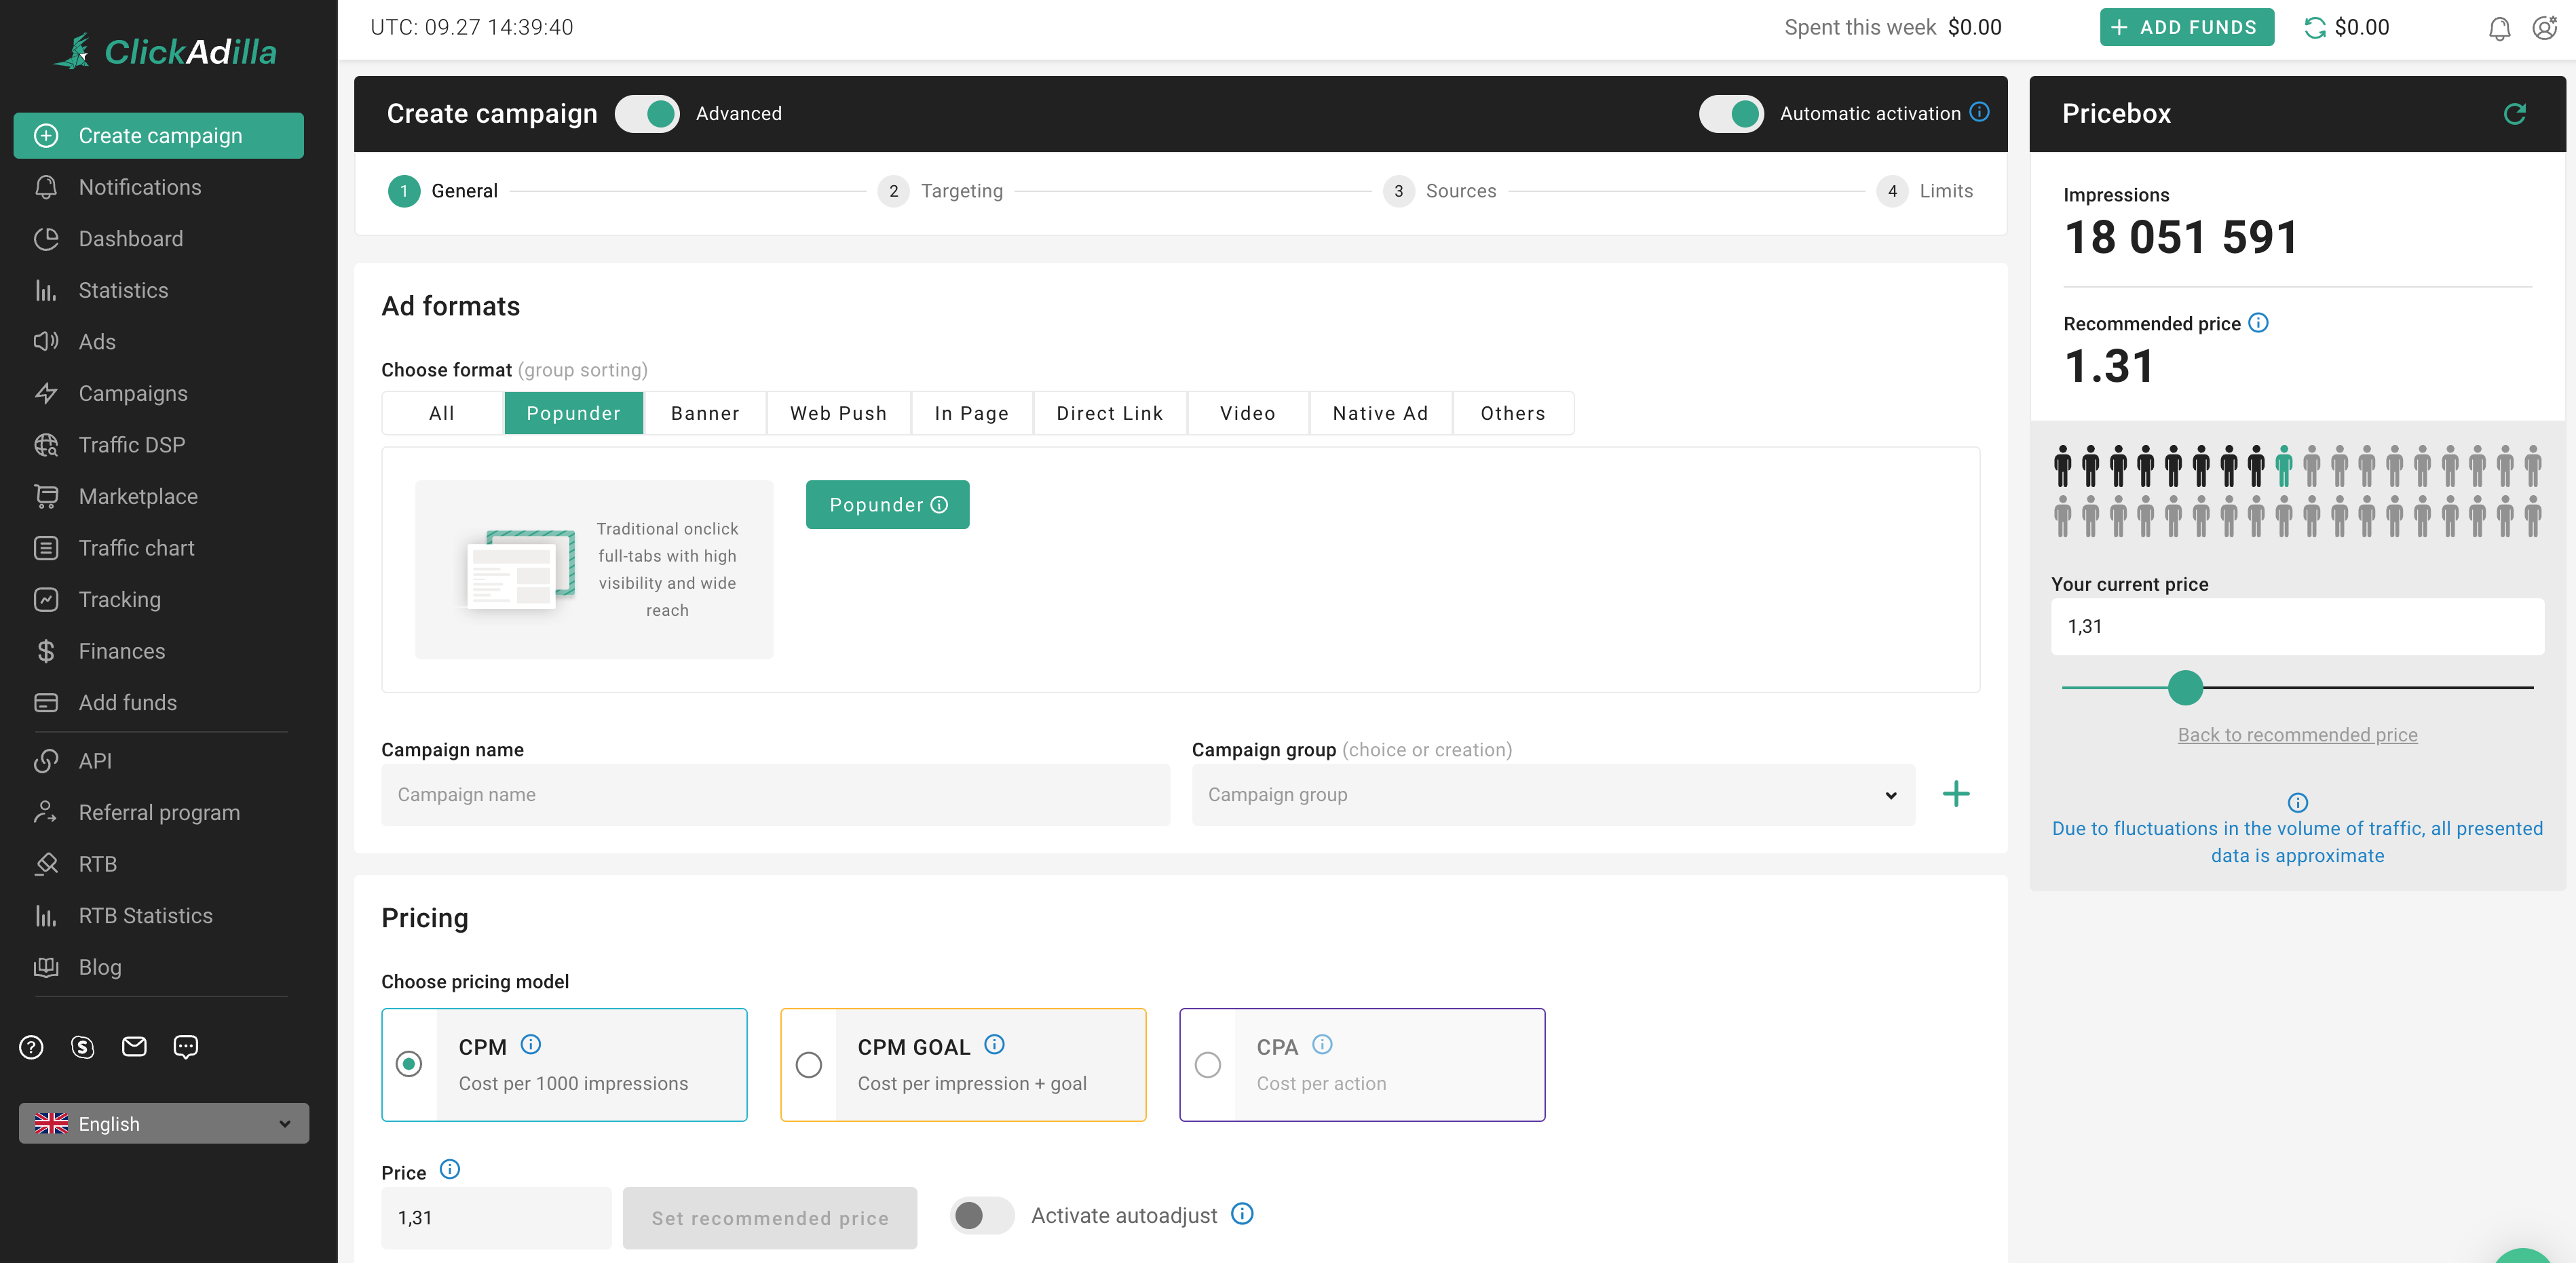Click the balance refresh icon beside $0.00
The height and width of the screenshot is (1263, 2576).
2314,28
